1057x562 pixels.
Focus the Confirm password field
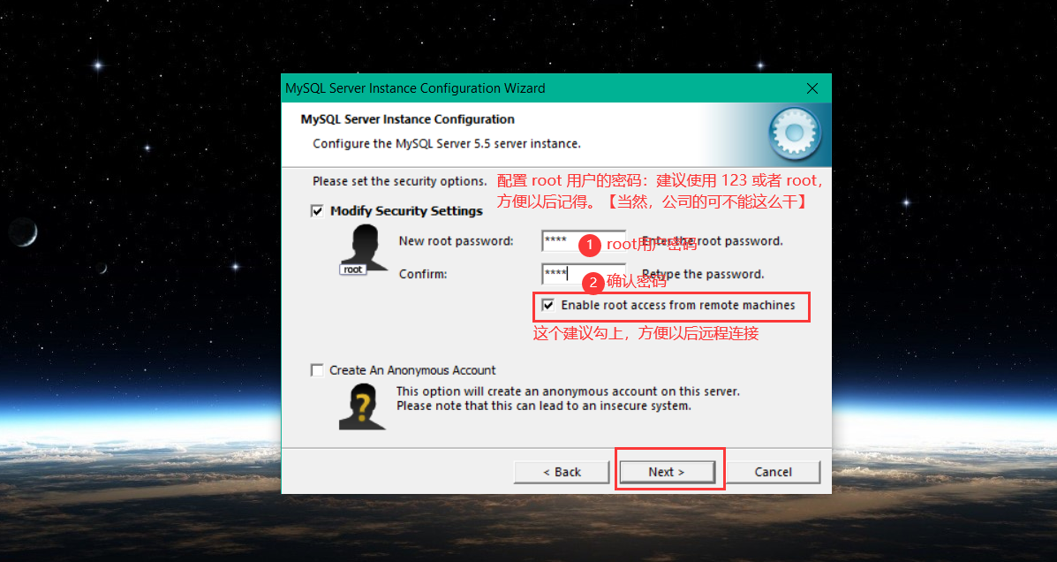[x=584, y=274]
